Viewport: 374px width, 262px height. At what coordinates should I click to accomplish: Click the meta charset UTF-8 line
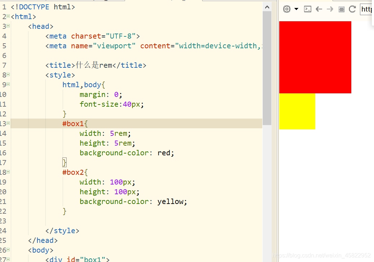[x=93, y=36]
